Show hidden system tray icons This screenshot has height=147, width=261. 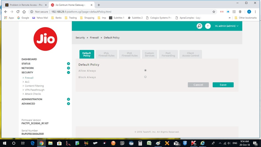(220, 143)
